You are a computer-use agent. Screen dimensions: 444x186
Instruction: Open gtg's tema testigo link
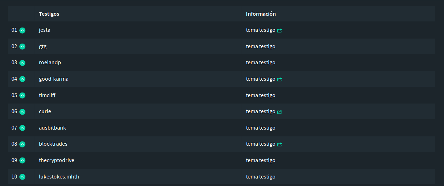coord(261,46)
